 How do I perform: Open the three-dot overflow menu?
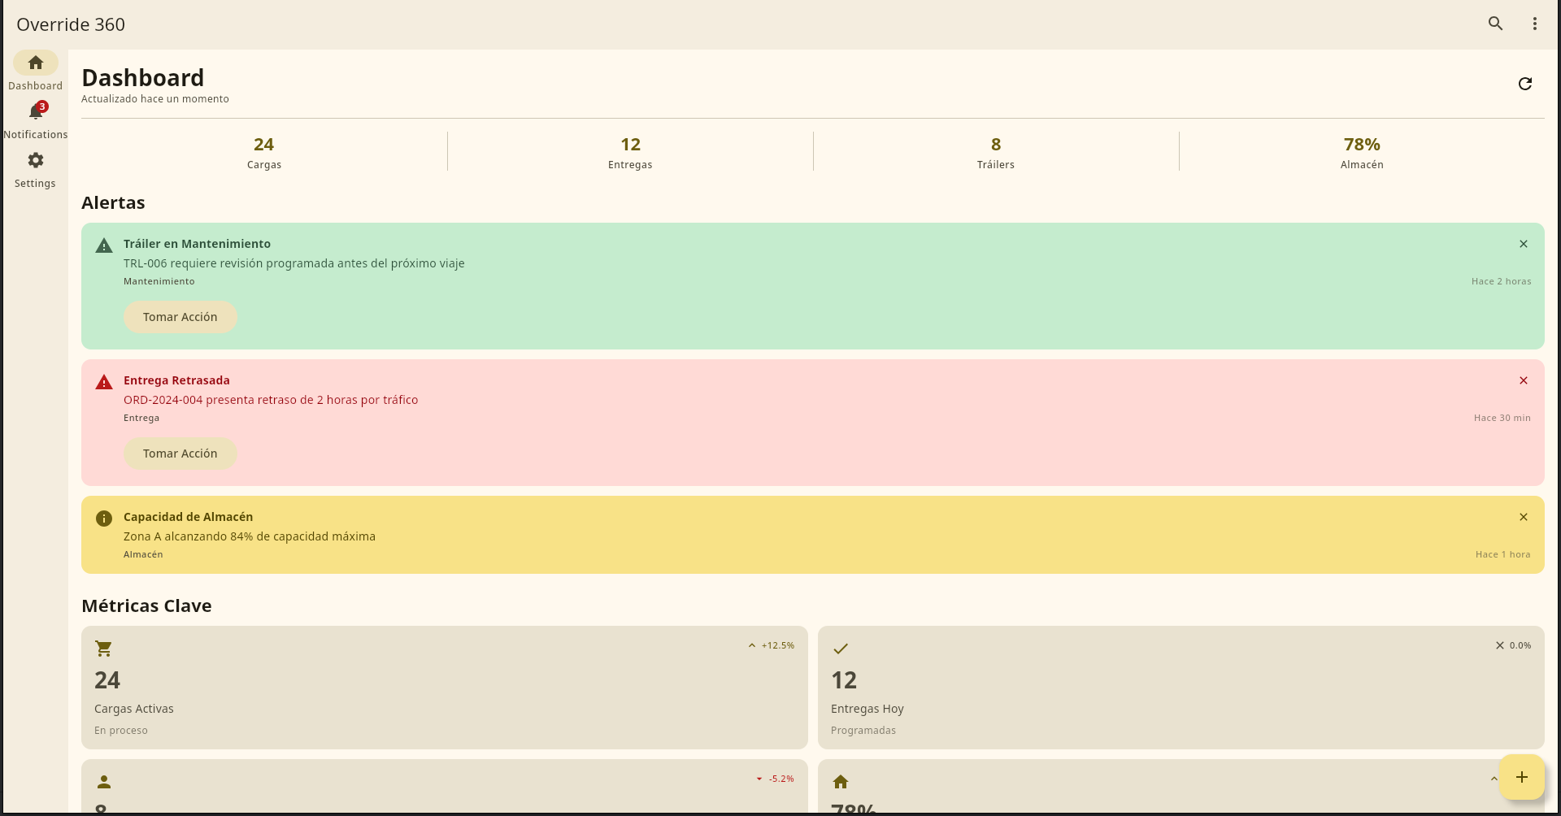click(x=1534, y=24)
